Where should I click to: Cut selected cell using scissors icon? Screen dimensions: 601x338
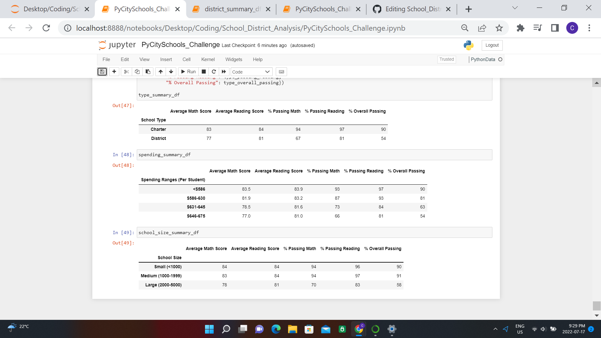tap(126, 72)
